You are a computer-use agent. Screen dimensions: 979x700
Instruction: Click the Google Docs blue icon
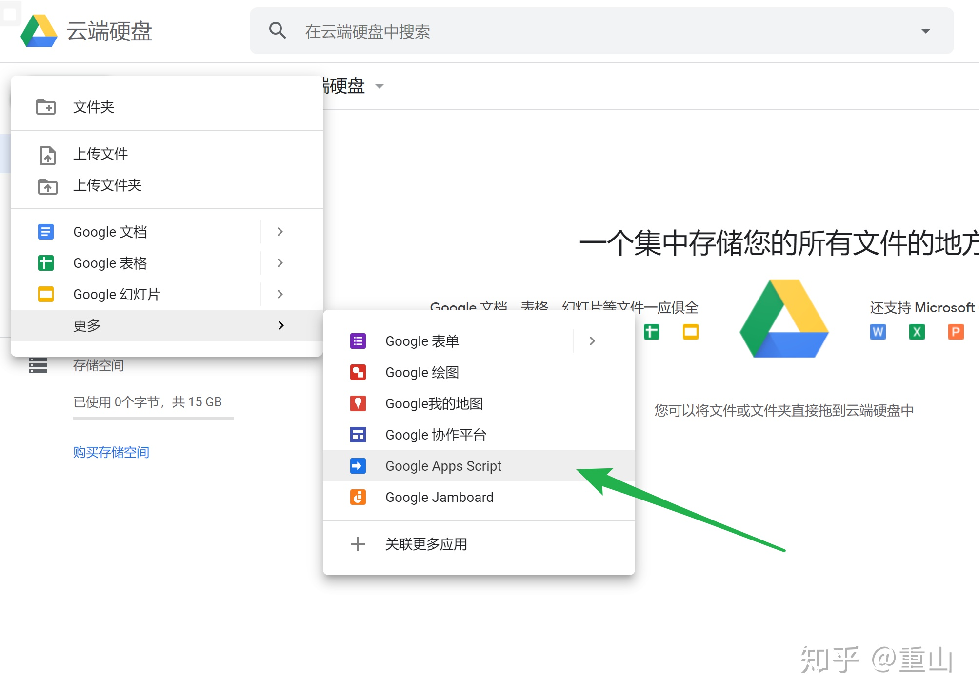coord(46,232)
